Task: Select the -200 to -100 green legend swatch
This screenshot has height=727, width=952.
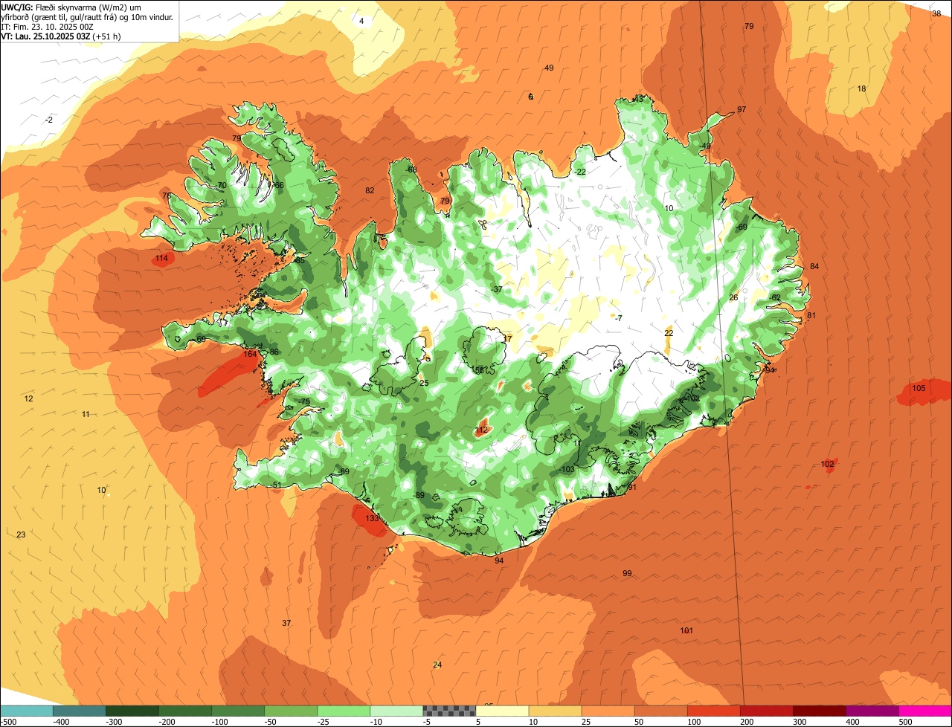Action: (x=184, y=711)
